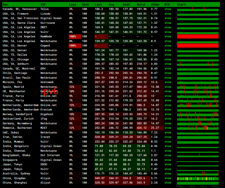Select the Best column header
Viewport: 225px width, 188px height.
point(126,5)
